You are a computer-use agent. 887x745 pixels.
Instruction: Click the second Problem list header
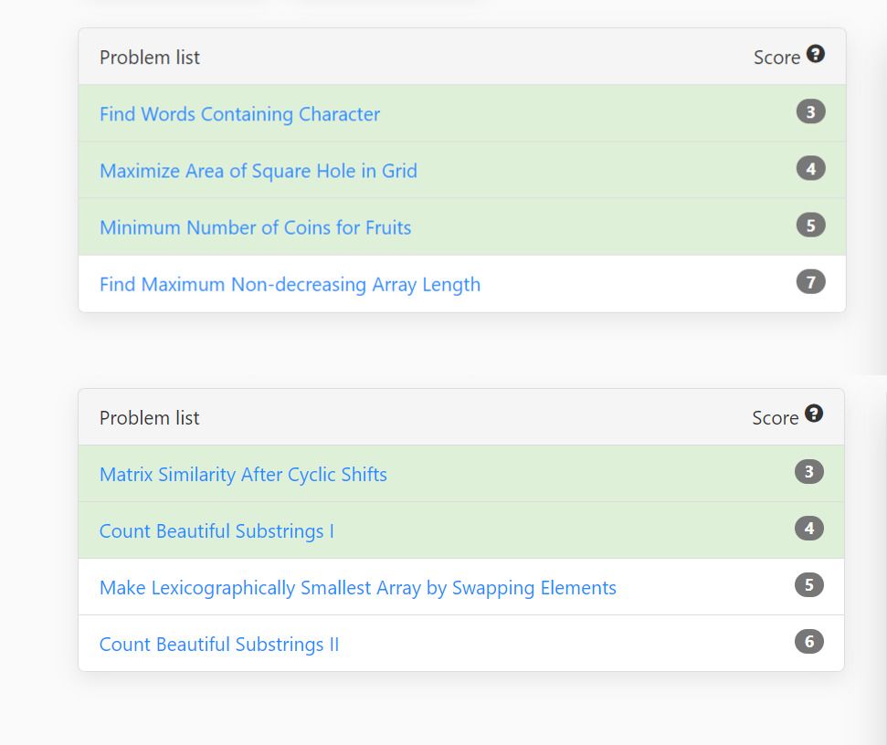(x=150, y=418)
